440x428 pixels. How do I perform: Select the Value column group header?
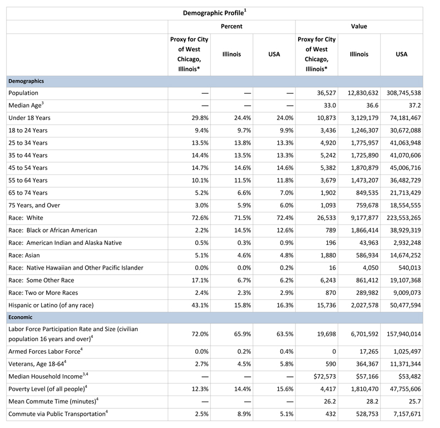click(359, 26)
